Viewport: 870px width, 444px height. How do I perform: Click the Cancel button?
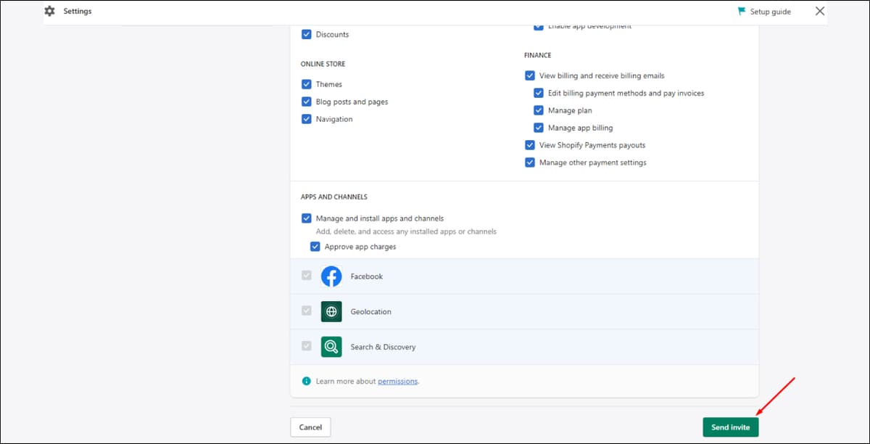point(310,427)
